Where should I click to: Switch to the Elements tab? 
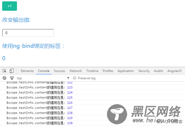(27, 71)
